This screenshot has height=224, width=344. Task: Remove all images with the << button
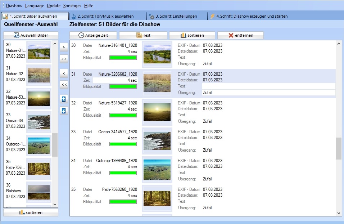coord(63,85)
